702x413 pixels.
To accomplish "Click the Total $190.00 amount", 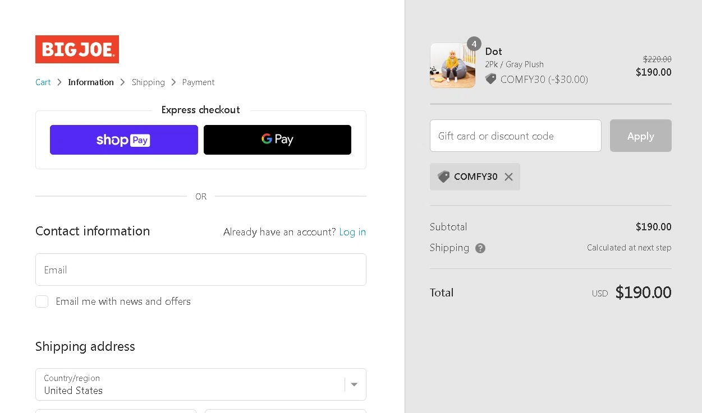I will point(643,293).
